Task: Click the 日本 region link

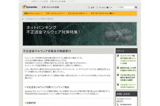Action: tap(92, 7)
